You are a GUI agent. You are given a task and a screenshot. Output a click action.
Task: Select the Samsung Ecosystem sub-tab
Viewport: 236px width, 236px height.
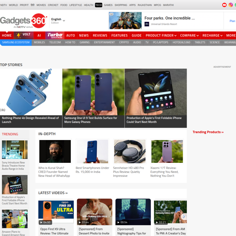click(16, 42)
